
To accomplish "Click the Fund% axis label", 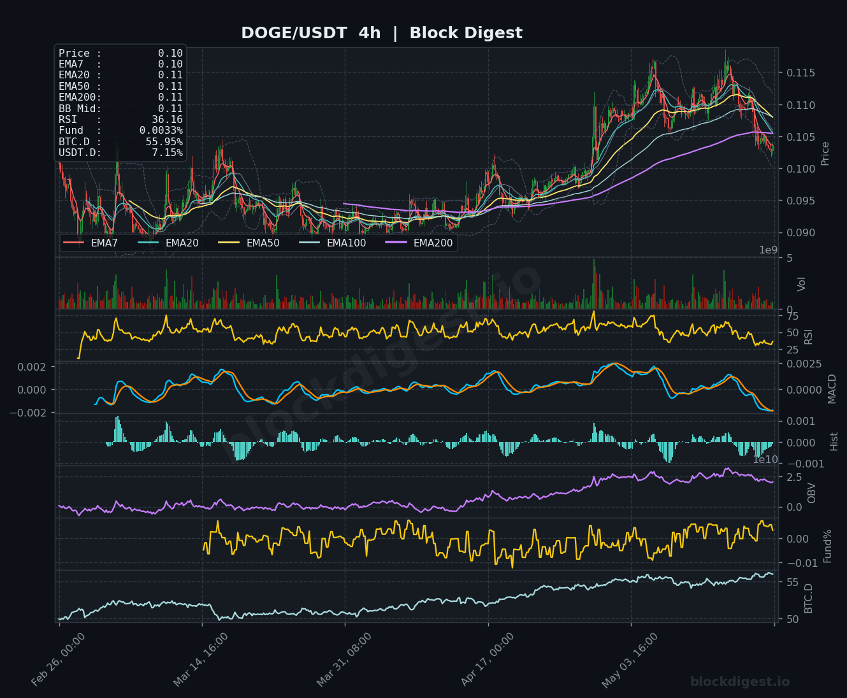I will click(827, 546).
